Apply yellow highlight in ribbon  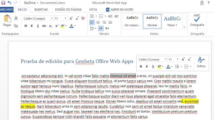click(63, 26)
